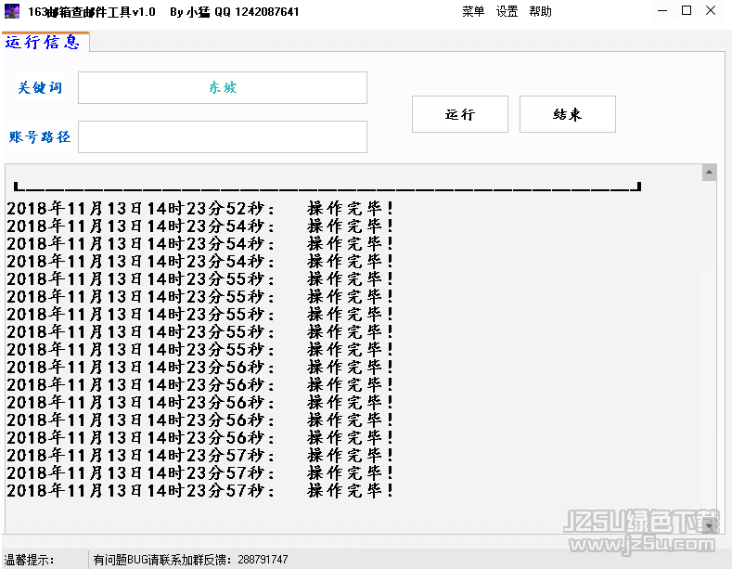Select the 运行信息 tab

click(45, 42)
